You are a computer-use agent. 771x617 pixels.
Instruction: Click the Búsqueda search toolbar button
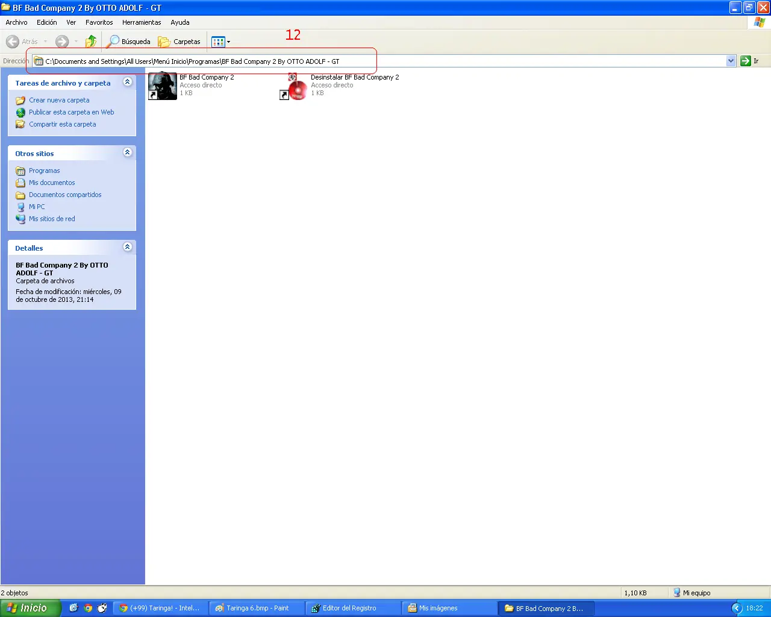pyautogui.click(x=129, y=42)
